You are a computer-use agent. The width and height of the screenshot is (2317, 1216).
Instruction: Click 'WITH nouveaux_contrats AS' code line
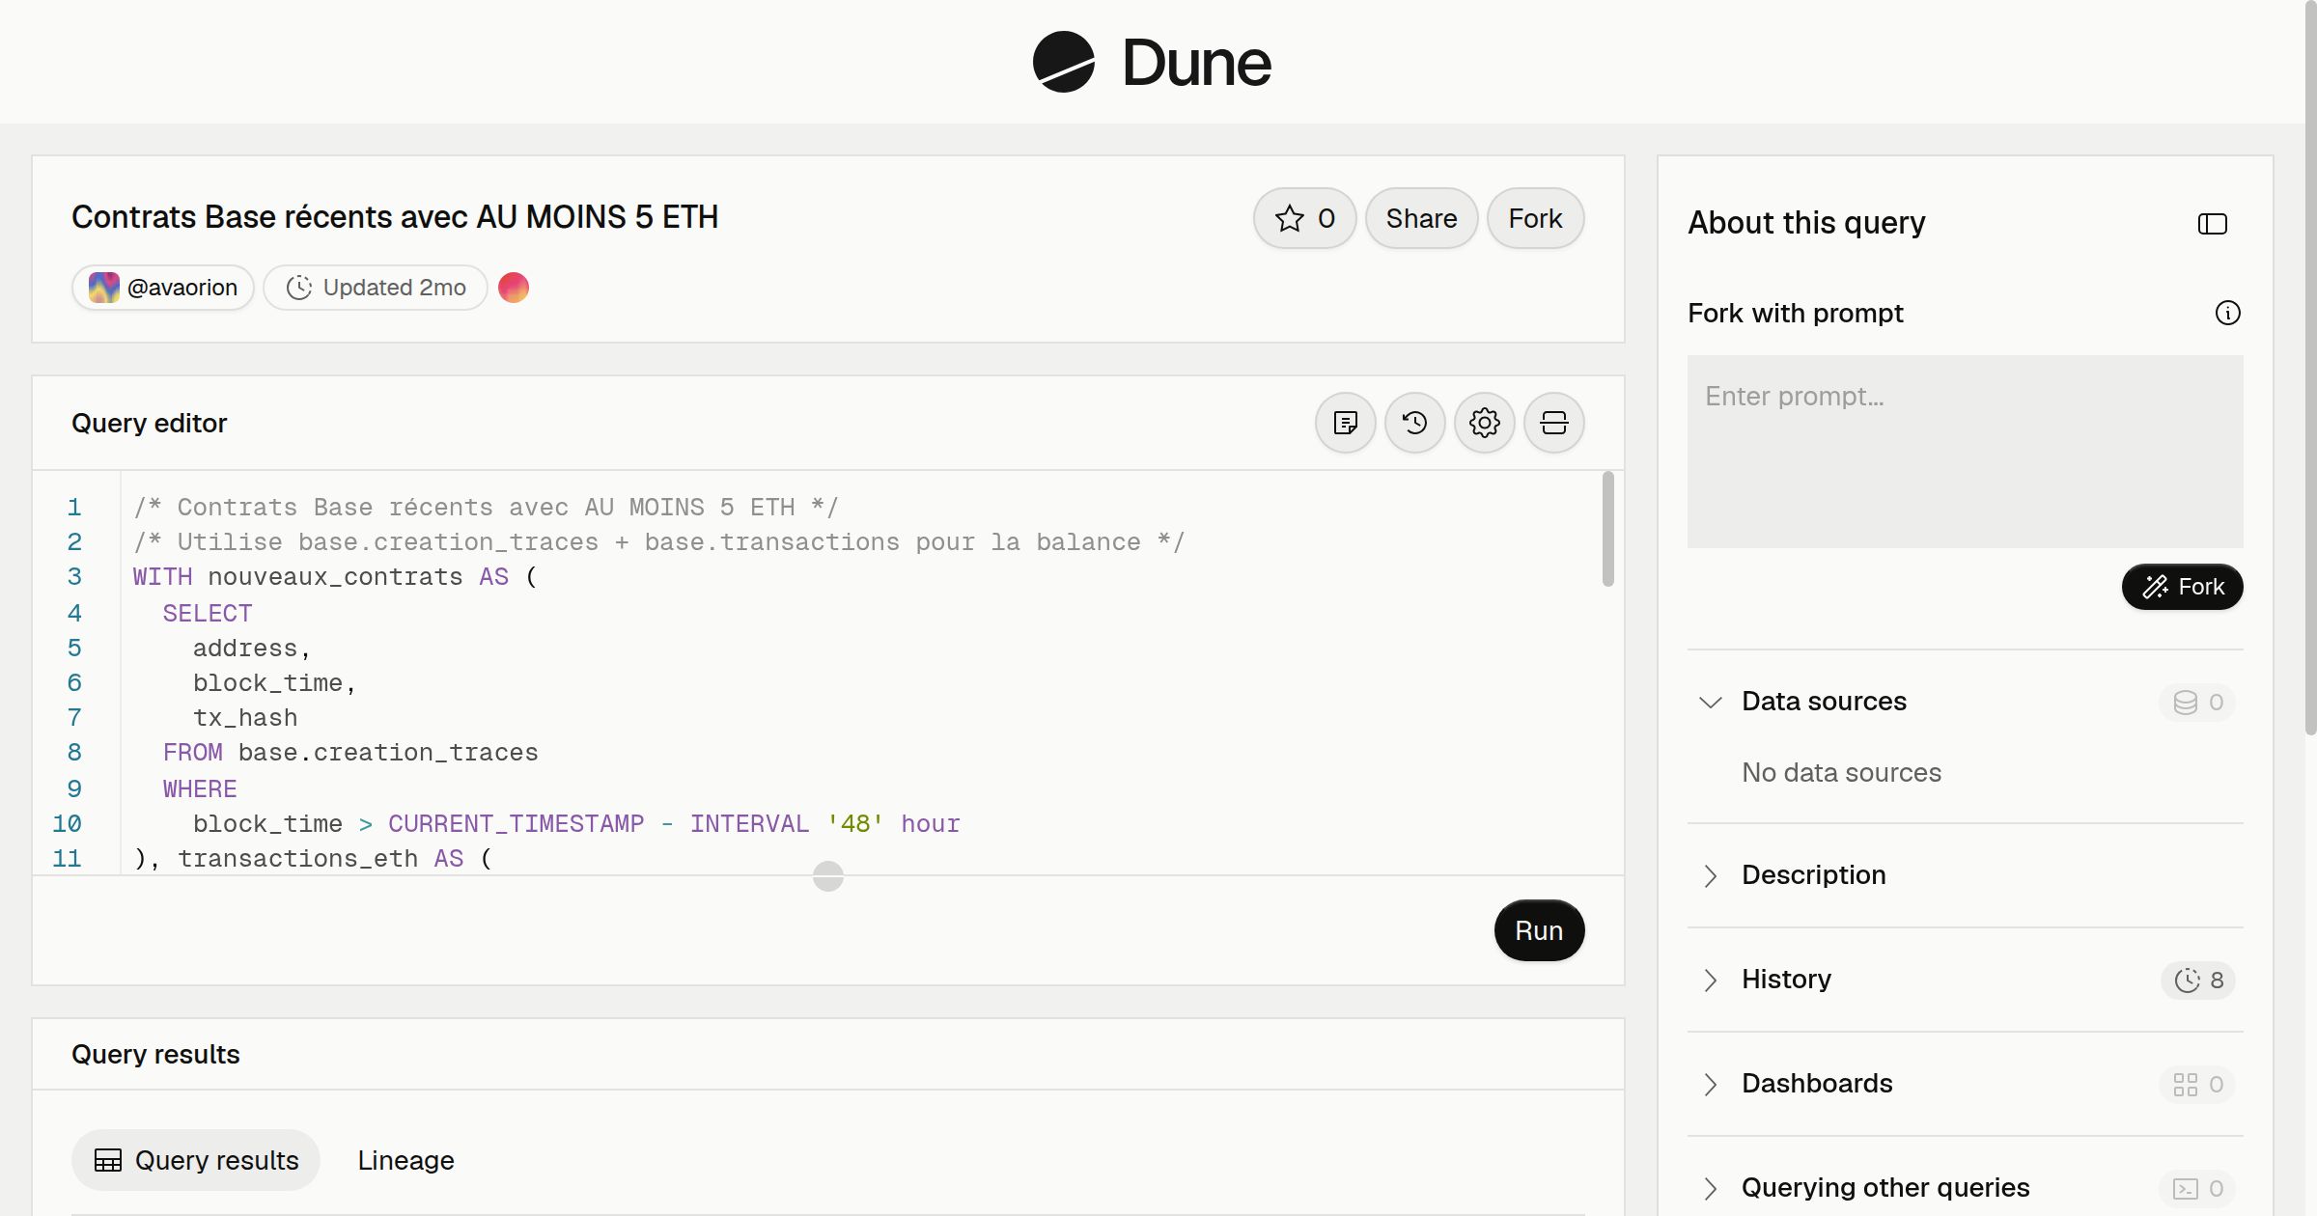(x=335, y=577)
